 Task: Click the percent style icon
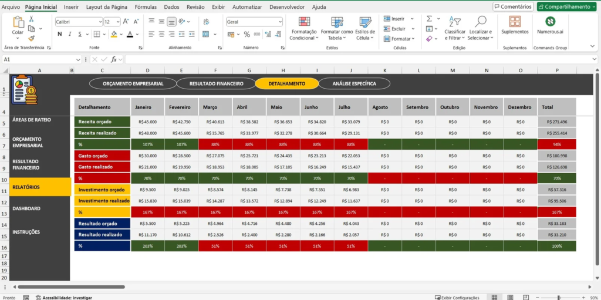coord(247,35)
